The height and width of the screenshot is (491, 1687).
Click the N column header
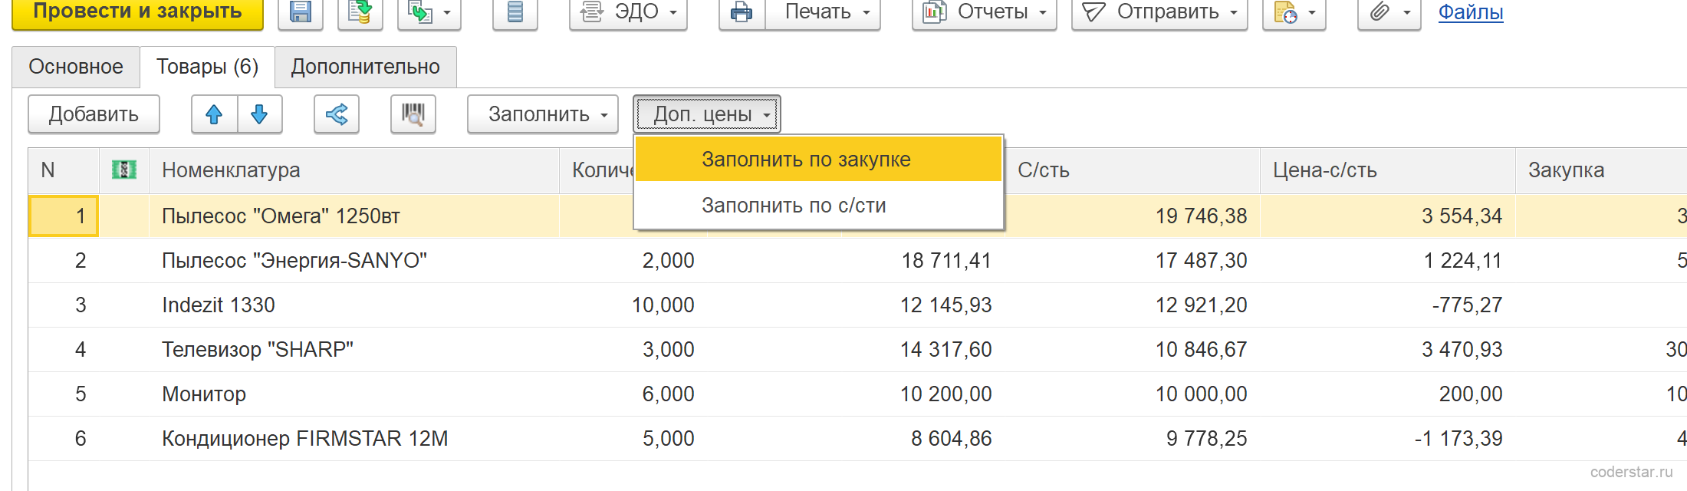coord(64,170)
